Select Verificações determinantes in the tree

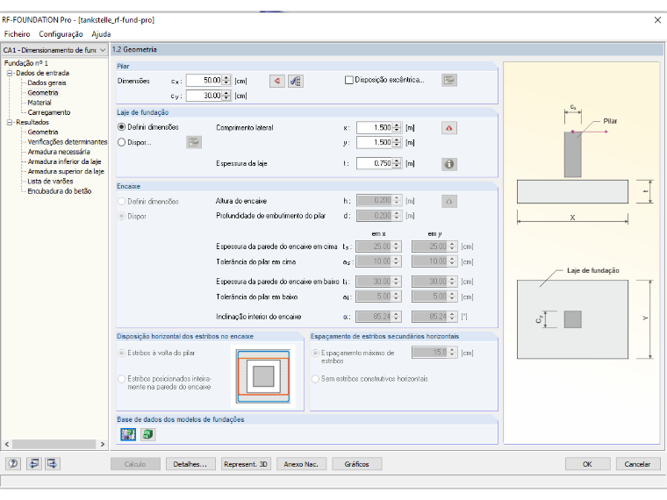(x=68, y=142)
